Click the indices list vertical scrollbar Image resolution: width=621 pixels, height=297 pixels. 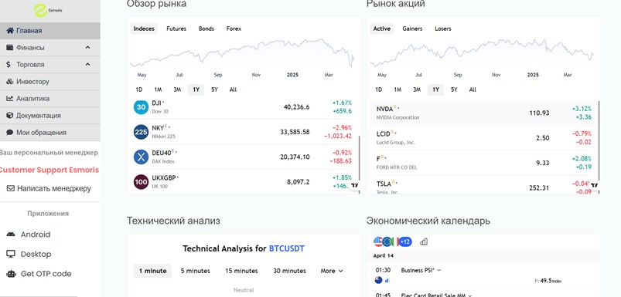pyautogui.click(x=359, y=158)
